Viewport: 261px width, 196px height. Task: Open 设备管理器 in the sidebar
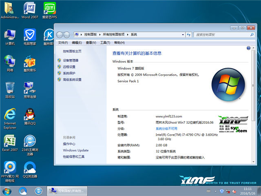pyautogui.click(x=71, y=60)
